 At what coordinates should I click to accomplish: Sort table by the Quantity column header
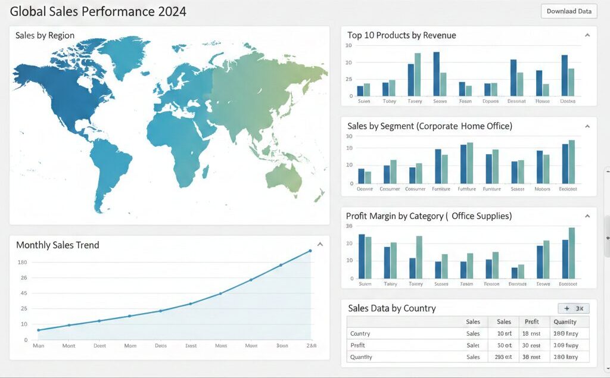point(565,322)
